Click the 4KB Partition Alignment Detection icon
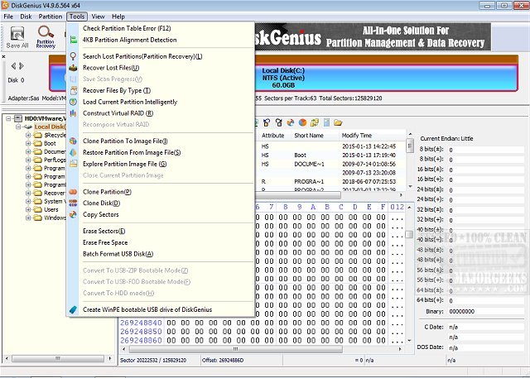The width and height of the screenshot is (530, 378). 74,40
